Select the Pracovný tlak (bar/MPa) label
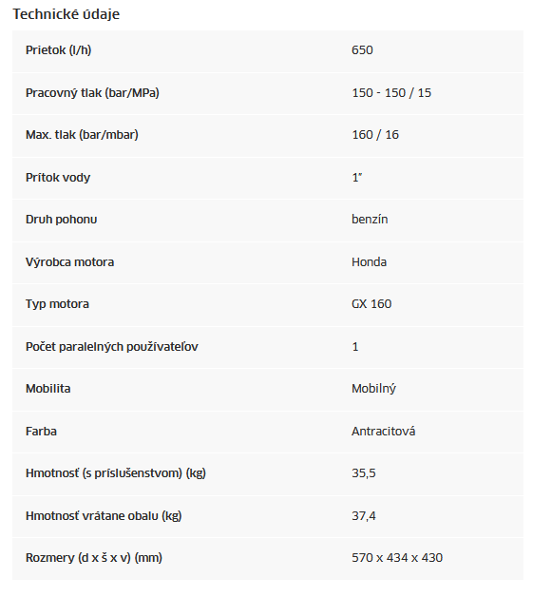Viewport: 533px width, 597px height. (92, 93)
